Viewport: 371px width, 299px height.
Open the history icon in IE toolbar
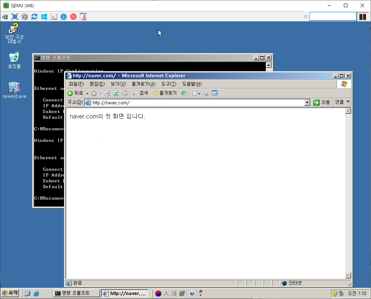coord(184,94)
